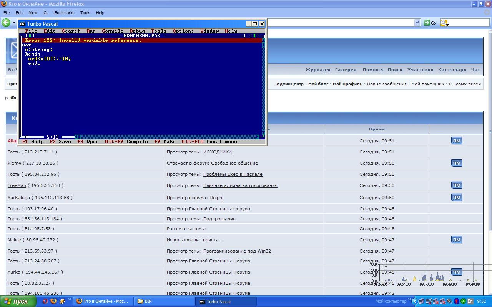Expand the quick launch overflow chevron
The width and height of the screenshot is (492, 307).
coord(70,299)
